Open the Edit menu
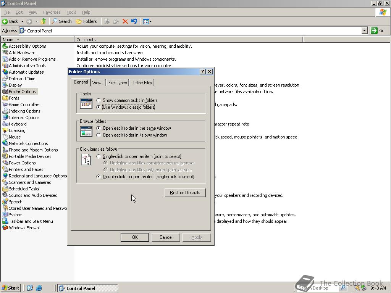This screenshot has width=391, height=293. tap(19, 12)
